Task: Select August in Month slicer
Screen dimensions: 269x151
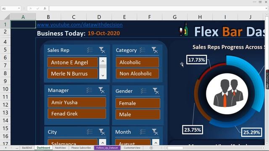Action: [133, 143]
